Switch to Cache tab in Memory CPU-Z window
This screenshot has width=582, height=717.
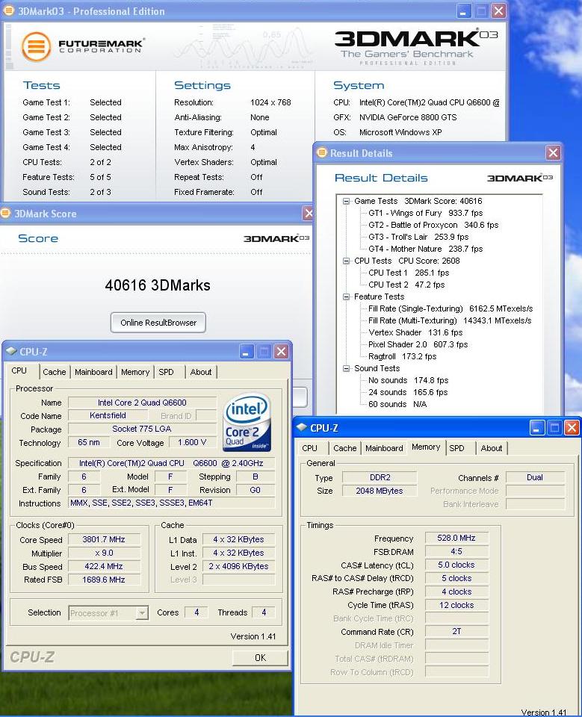pos(345,448)
